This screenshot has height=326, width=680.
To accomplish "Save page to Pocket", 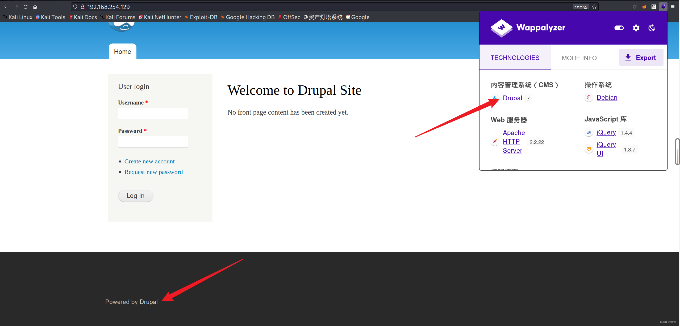I will [634, 7].
